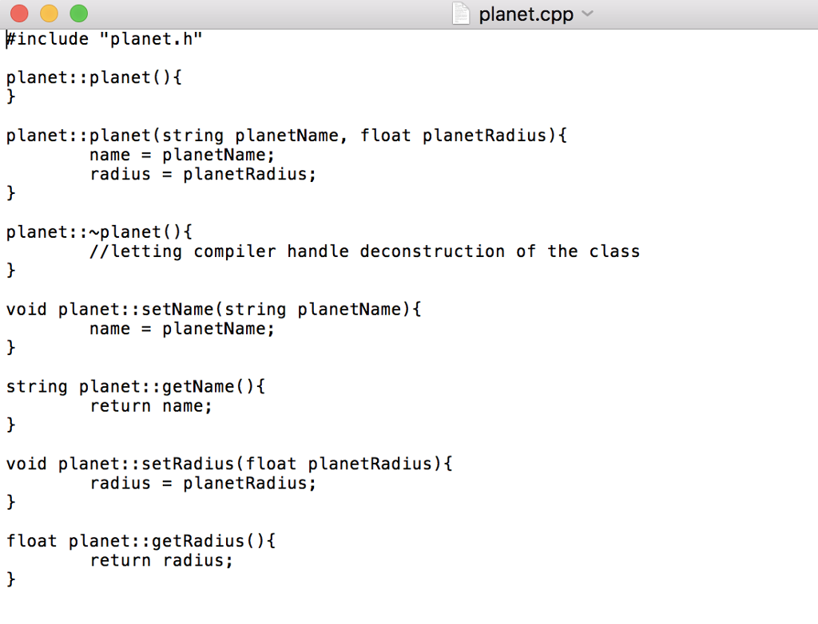The height and width of the screenshot is (624, 818).
Task: Click the document proxy icon in title bar
Action: (460, 14)
